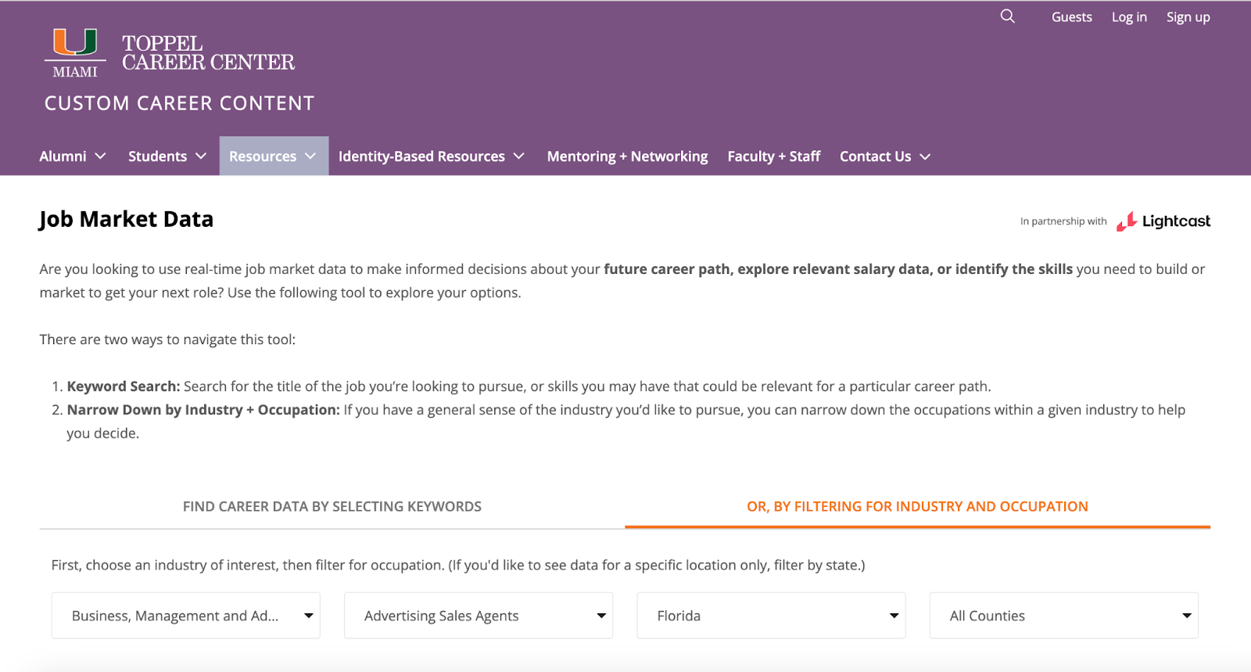Open the Florida state dropdown

(x=771, y=616)
